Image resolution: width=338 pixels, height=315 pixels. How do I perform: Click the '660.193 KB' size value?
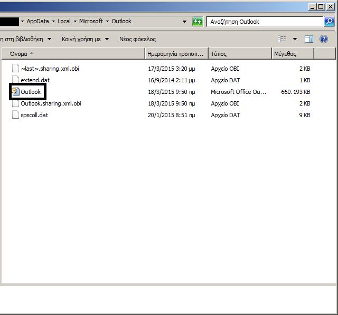[x=296, y=92]
